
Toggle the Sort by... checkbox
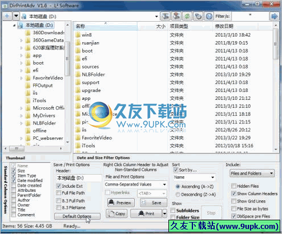coord(176,170)
